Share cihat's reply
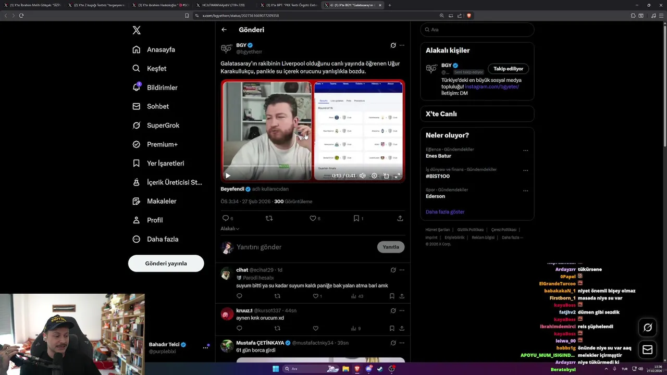Image resolution: width=667 pixels, height=375 pixels. [402, 296]
